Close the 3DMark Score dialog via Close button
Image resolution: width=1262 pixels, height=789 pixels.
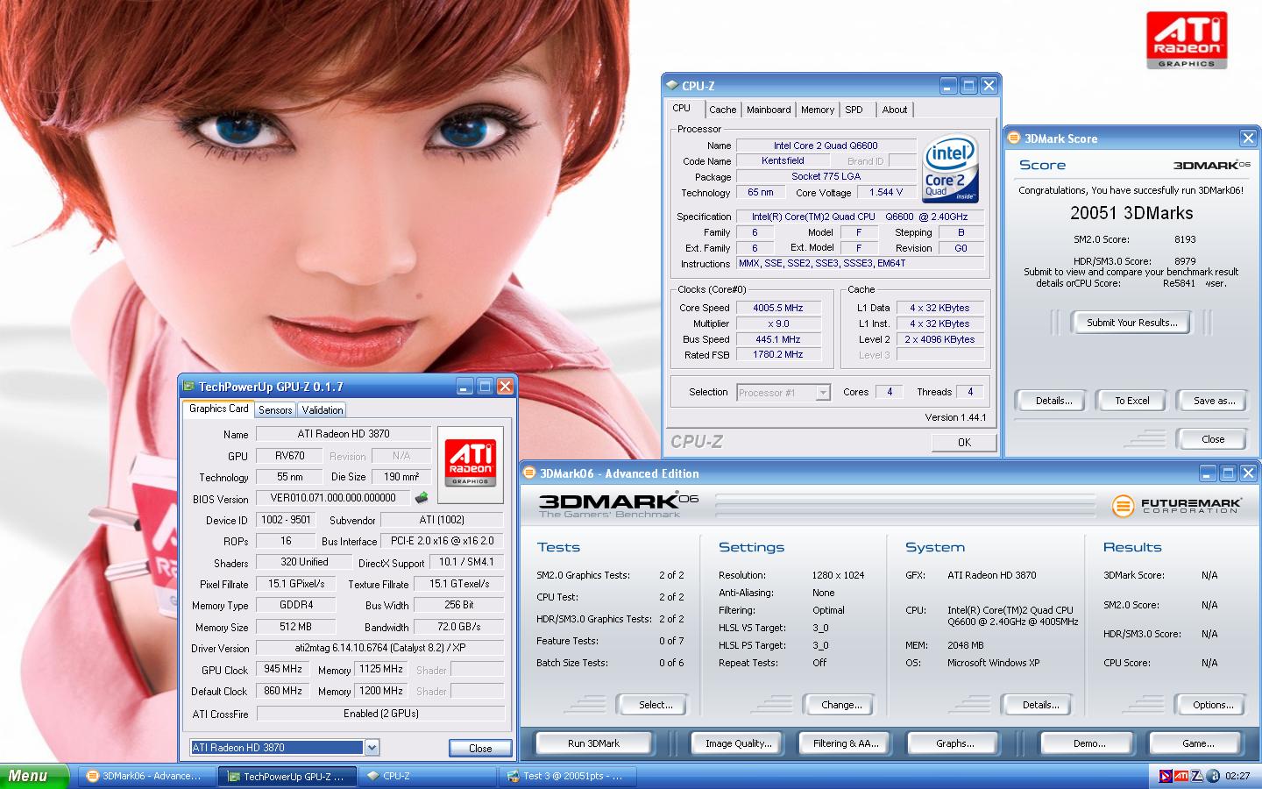(x=1213, y=439)
